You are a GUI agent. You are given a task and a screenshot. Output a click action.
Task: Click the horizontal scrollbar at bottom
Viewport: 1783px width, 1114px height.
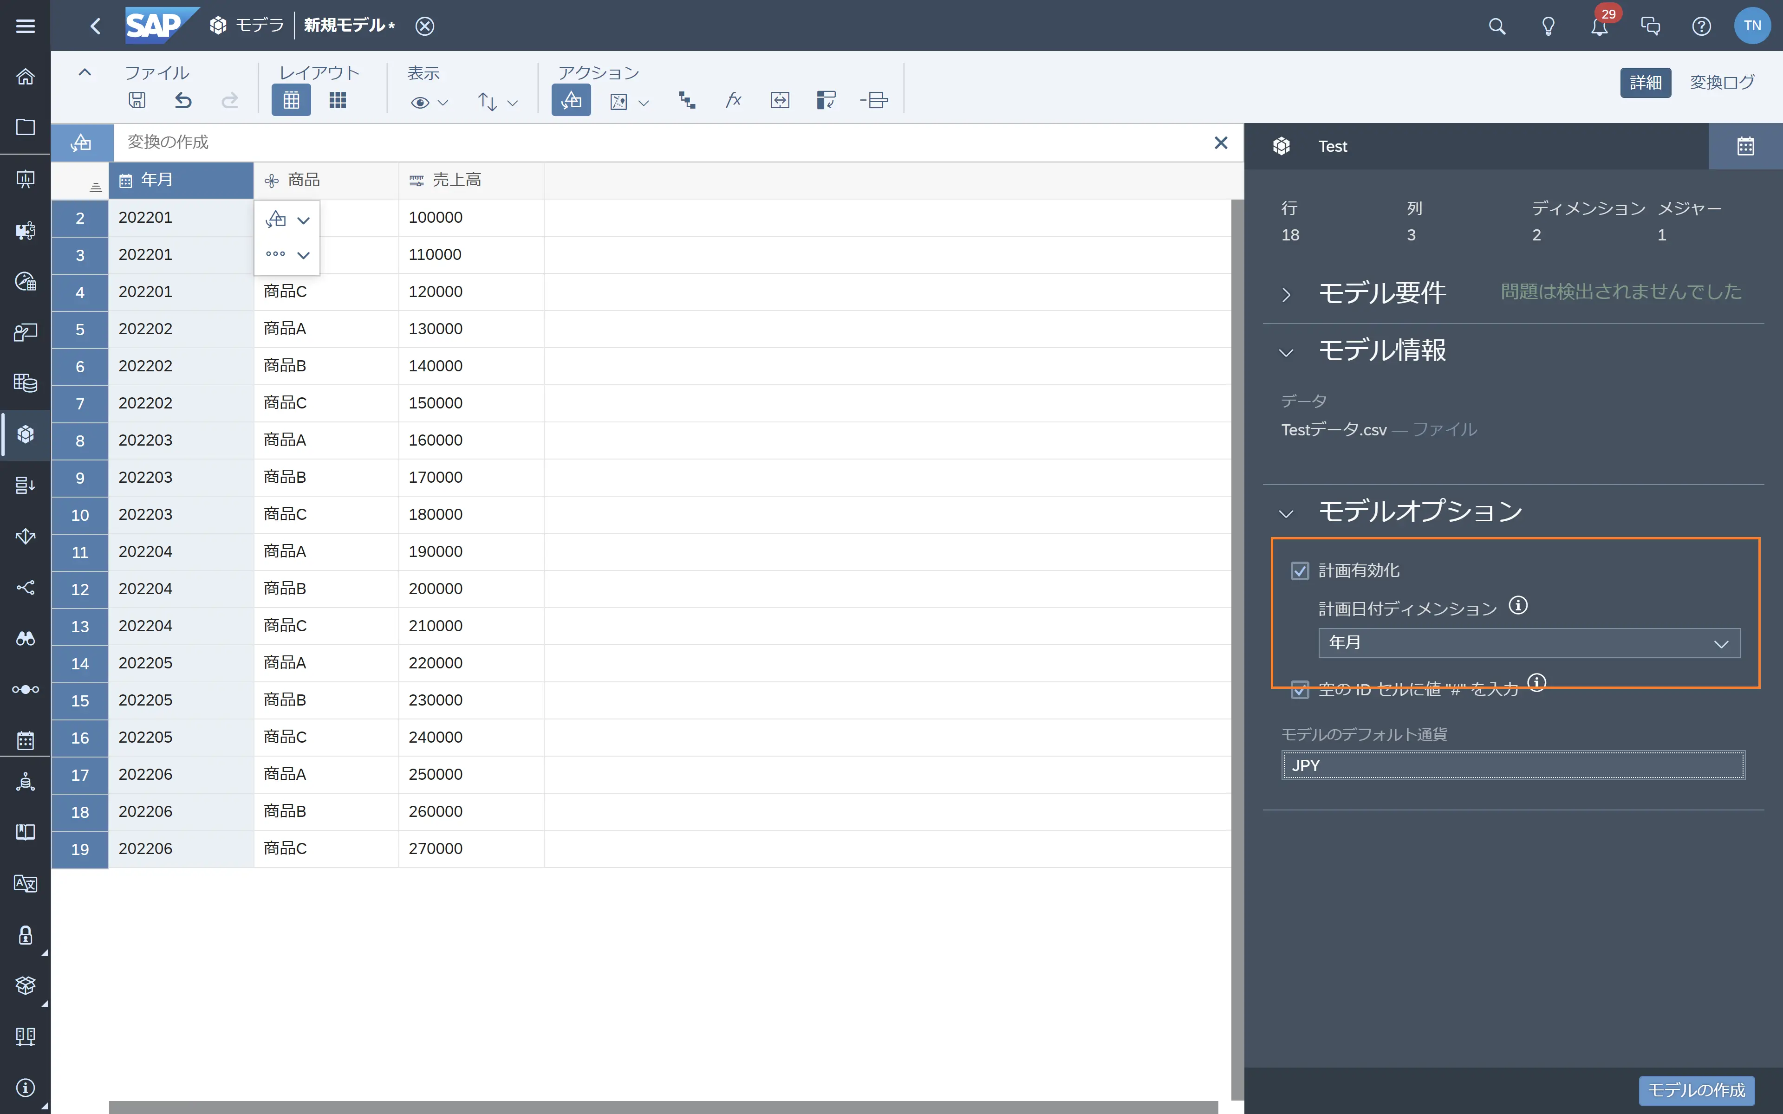[x=663, y=1108]
